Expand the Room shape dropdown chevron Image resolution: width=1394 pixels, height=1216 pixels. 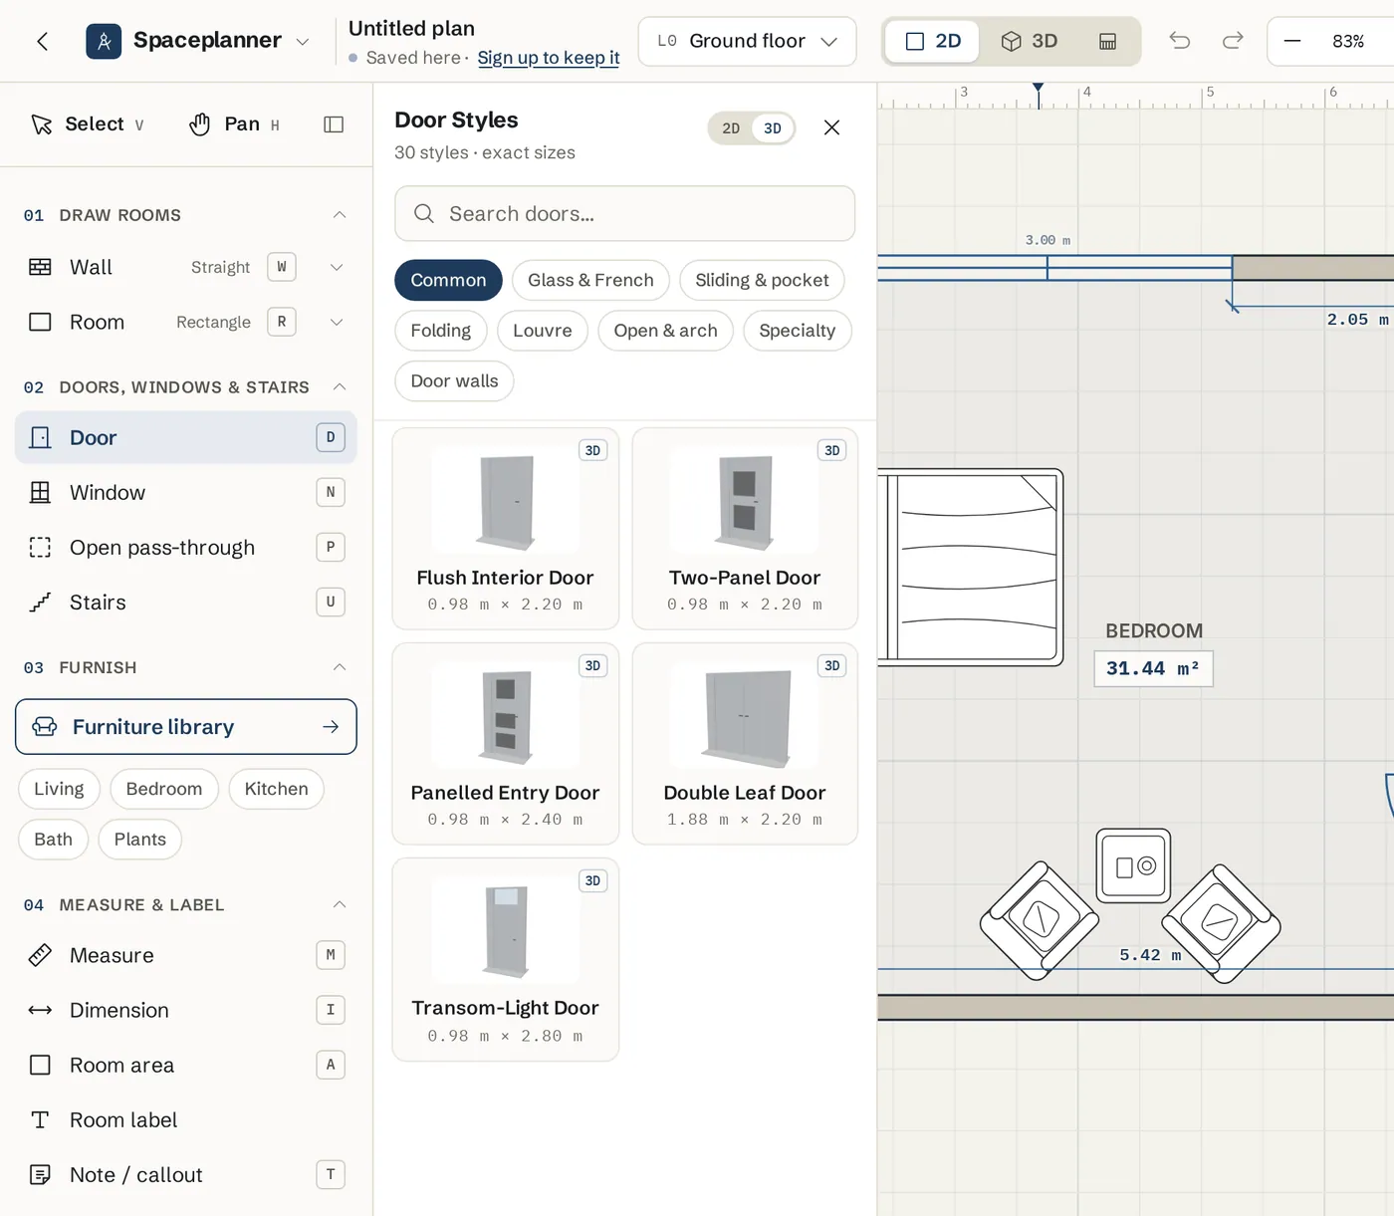coord(337,322)
